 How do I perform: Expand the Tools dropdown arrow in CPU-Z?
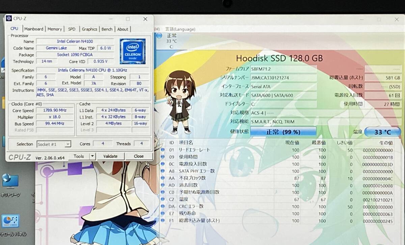[92, 156]
